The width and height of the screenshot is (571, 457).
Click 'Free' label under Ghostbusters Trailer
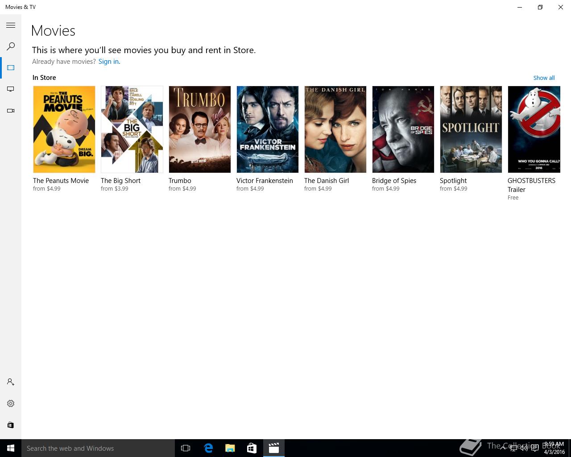(x=513, y=198)
